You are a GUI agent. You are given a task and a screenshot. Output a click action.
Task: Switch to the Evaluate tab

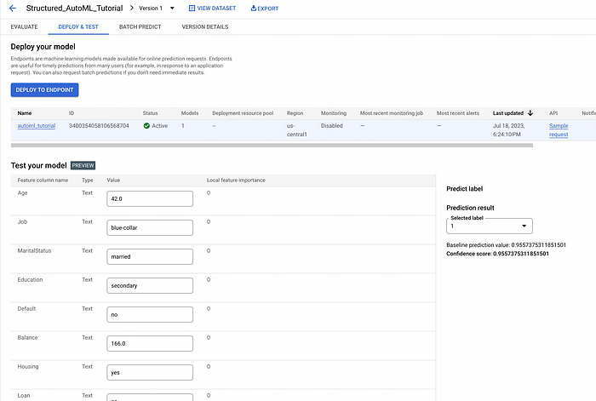(x=25, y=26)
